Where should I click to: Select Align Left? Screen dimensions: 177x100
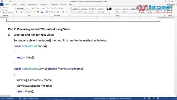pyautogui.click(x=47, y=12)
